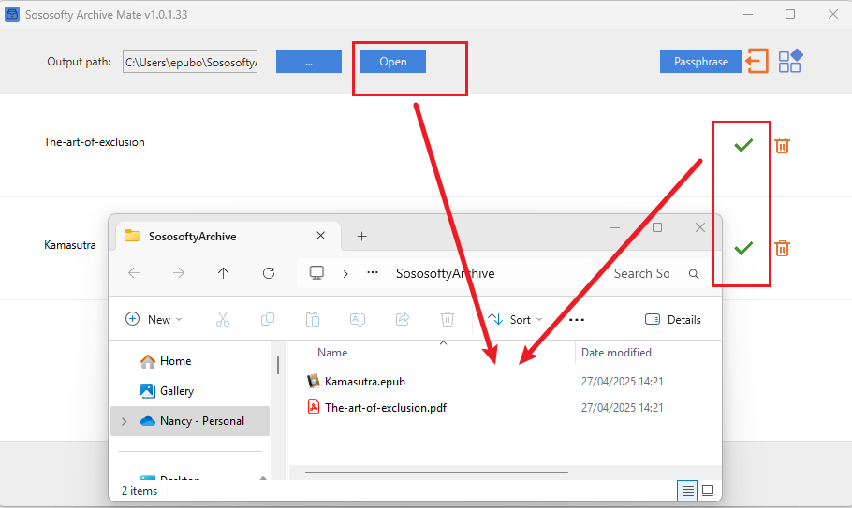Click the Output path text field

[x=190, y=62]
